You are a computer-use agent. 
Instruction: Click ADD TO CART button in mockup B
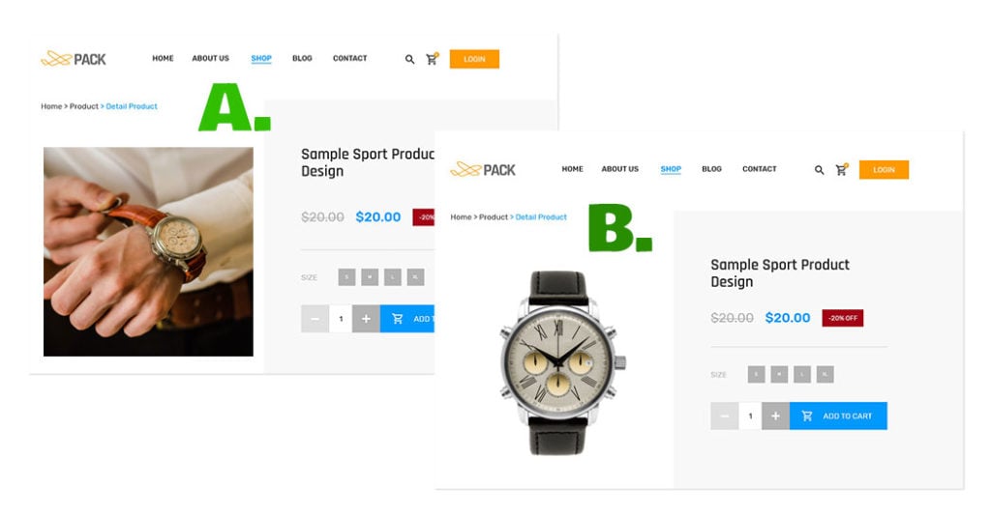click(x=839, y=416)
